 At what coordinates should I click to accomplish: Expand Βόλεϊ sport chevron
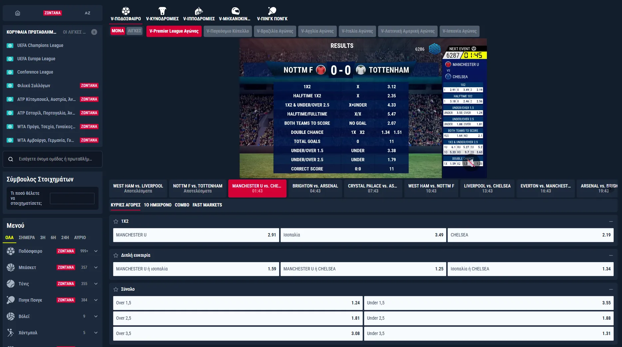pos(96,316)
